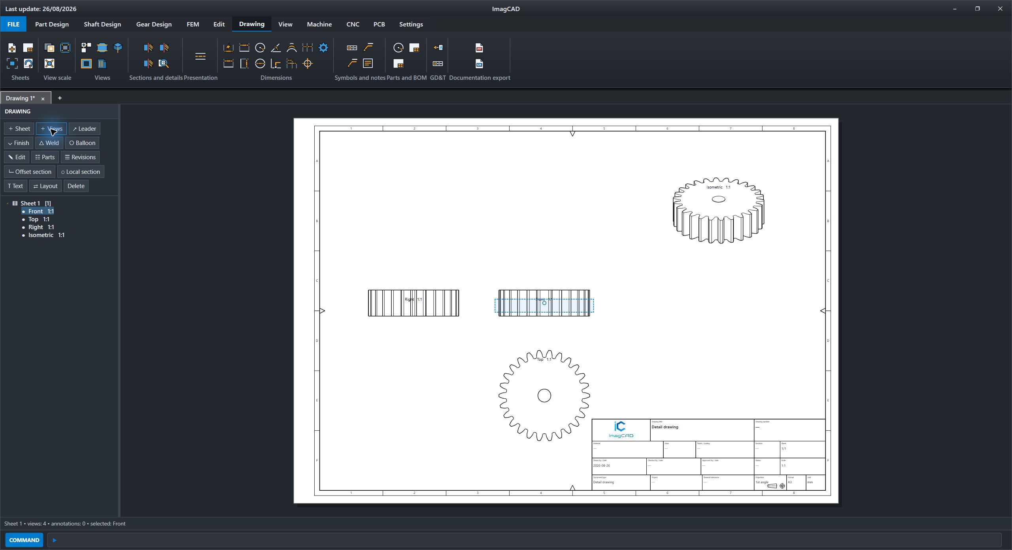The width and height of the screenshot is (1012, 550).
Task: Click the Right view drawing on sheet
Action: (413, 303)
